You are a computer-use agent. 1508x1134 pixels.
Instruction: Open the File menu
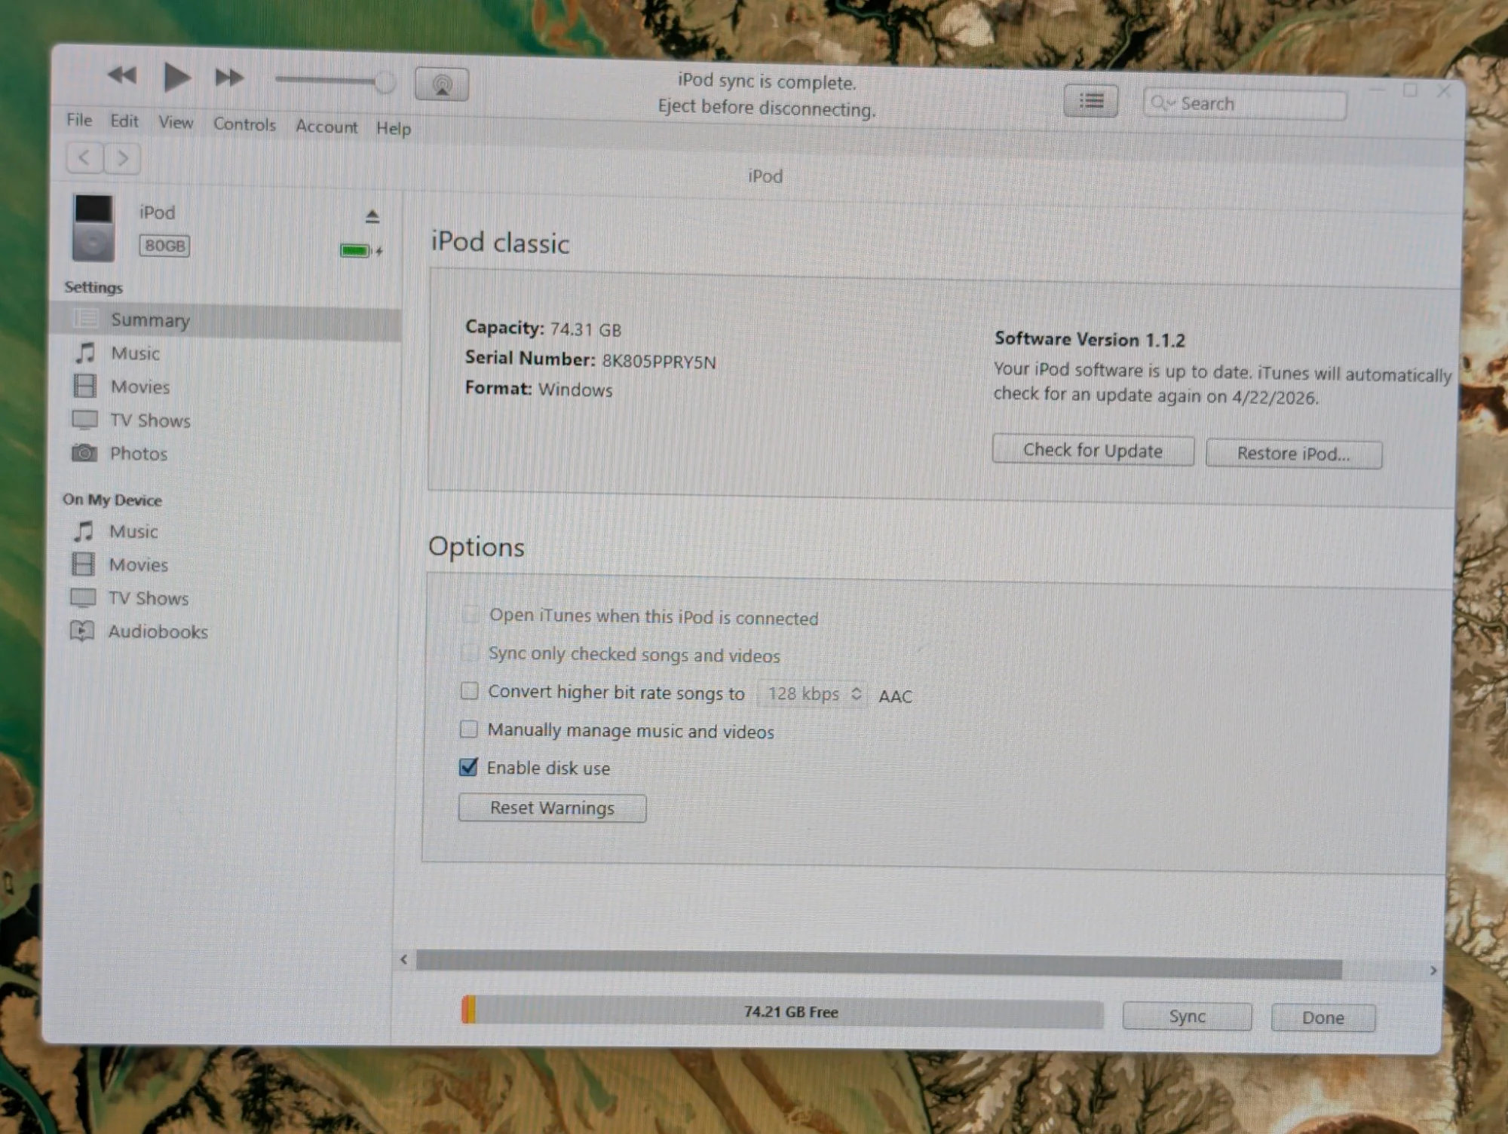79,120
